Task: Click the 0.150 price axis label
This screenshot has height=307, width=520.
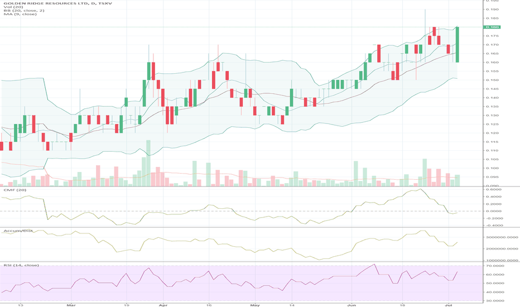Action: pyautogui.click(x=492, y=80)
